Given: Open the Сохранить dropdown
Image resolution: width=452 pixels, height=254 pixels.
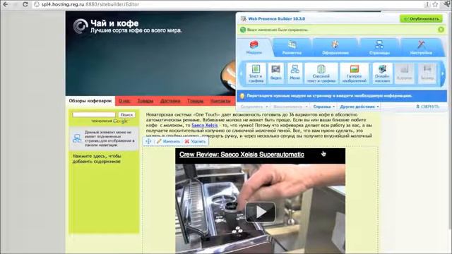Looking at the screenshot, I should click(x=254, y=107).
